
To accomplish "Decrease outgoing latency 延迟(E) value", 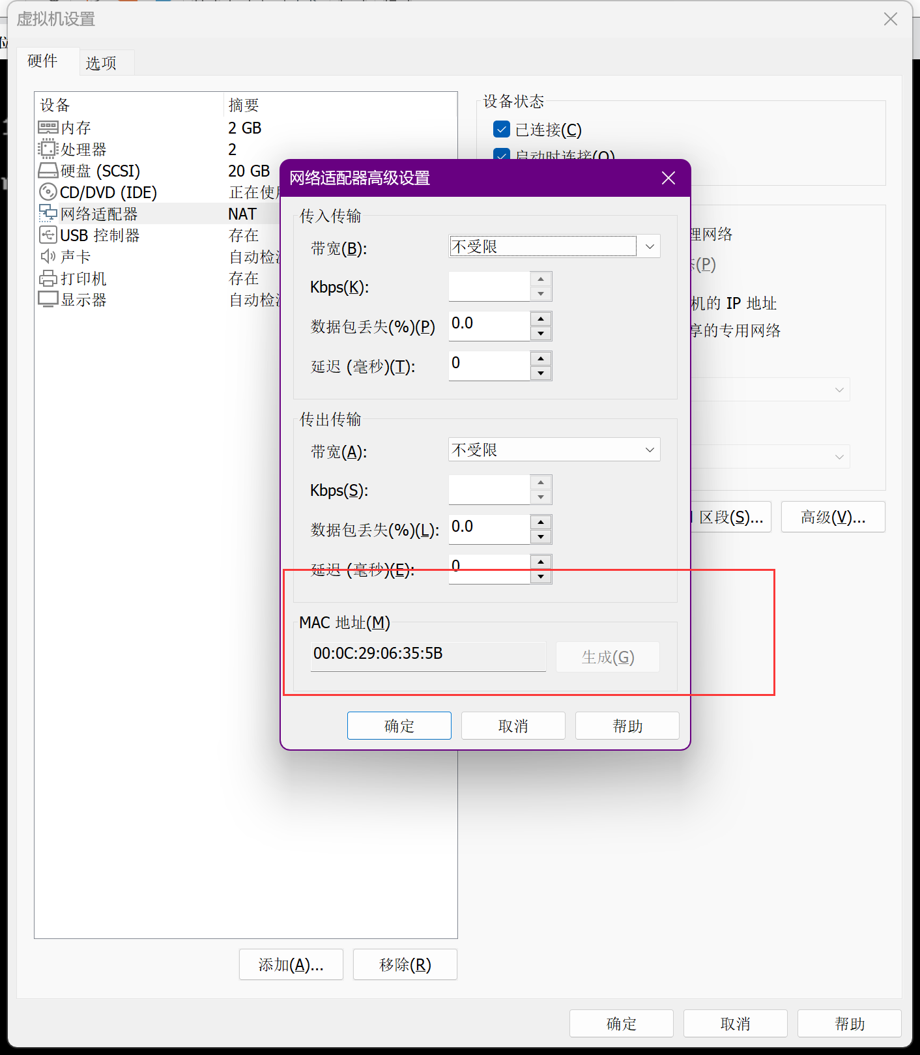I will coord(541,577).
